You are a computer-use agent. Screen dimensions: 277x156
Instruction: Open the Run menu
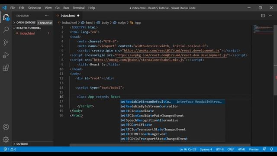click(66, 8)
